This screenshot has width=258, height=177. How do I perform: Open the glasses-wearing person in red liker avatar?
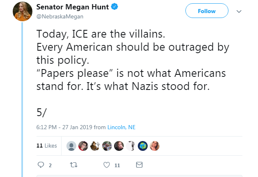pos(83,146)
